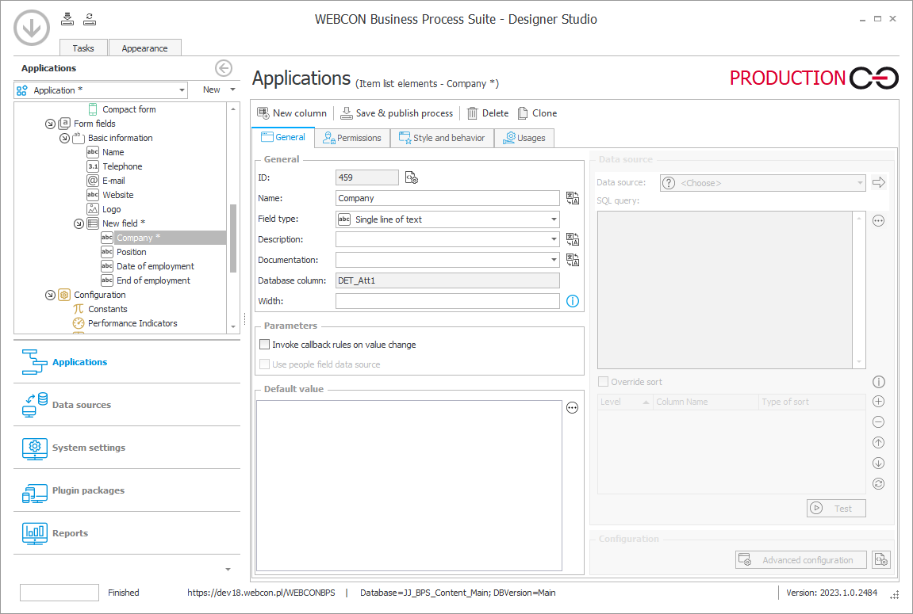Select Date of employment tree item
The height and width of the screenshot is (614, 913).
155,266
